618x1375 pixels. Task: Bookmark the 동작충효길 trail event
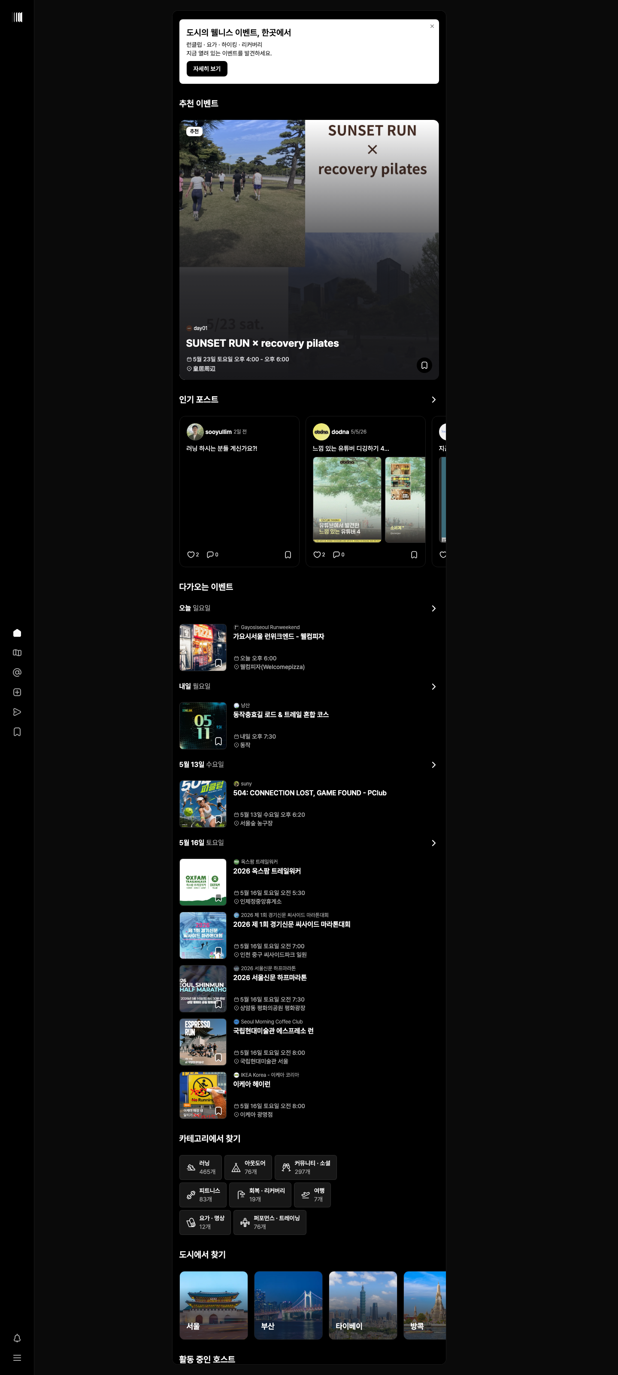pyautogui.click(x=218, y=741)
